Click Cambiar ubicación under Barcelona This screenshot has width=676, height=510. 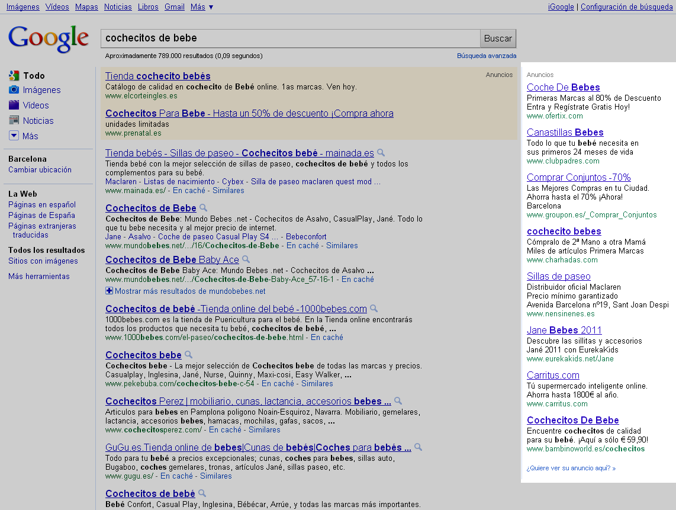[40, 169]
